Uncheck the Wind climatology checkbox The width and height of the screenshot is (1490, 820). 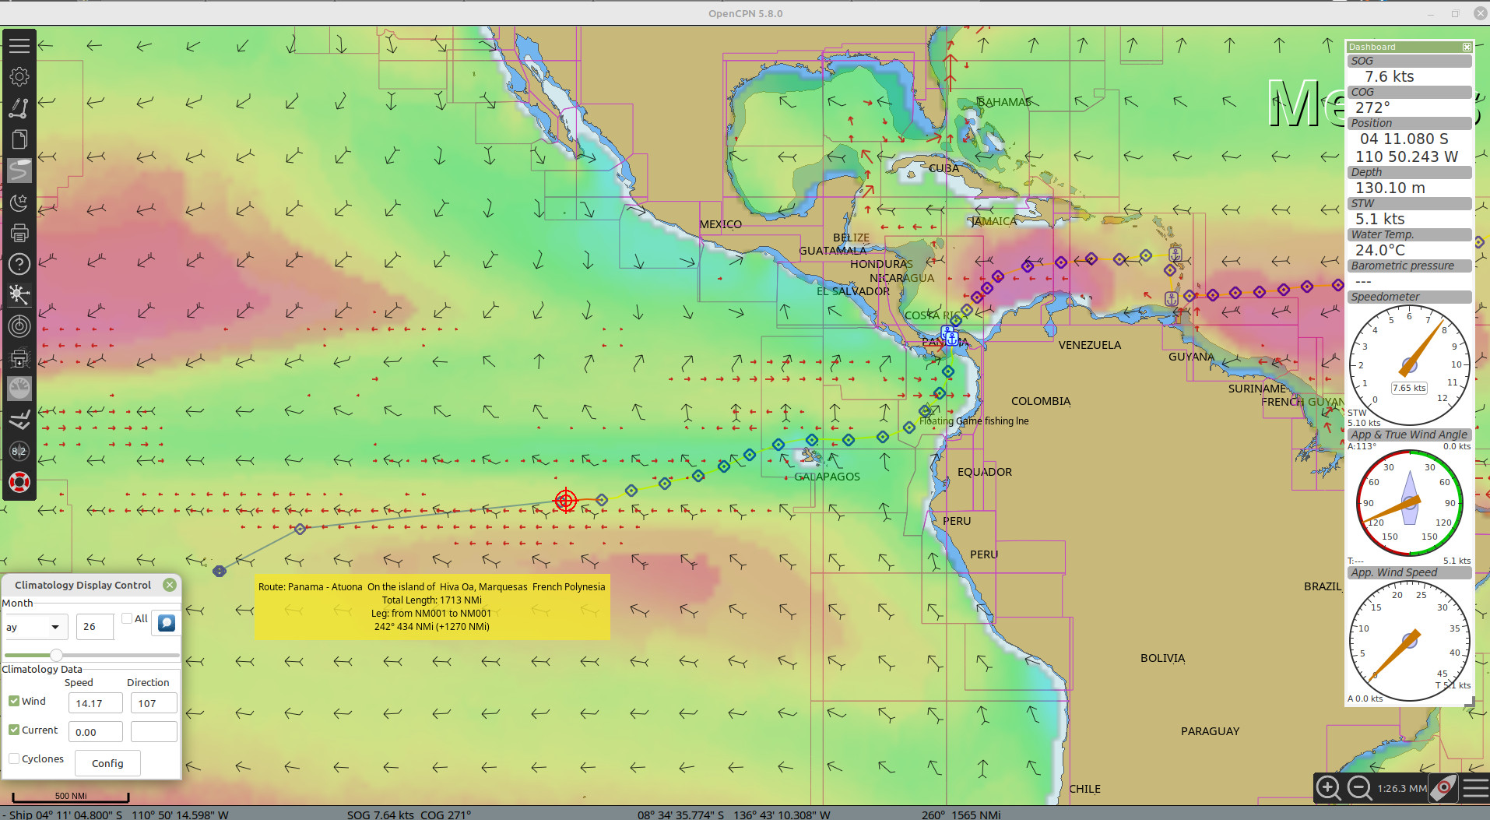coord(14,701)
